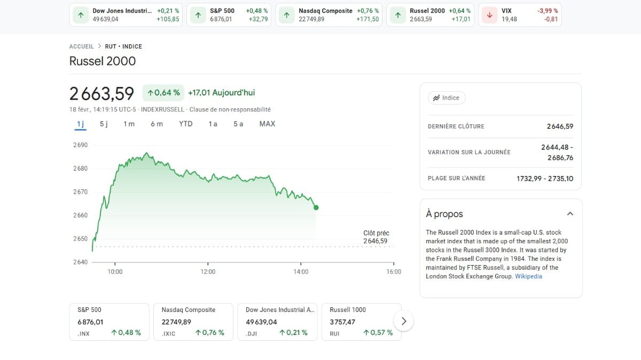Select the MAX time range

point(267,123)
